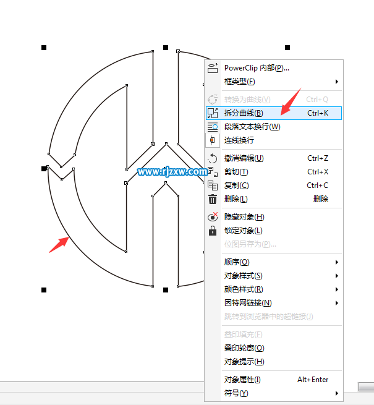Select 剪切(T) menu entry
Viewport: 374px width, 405px height.
tap(274, 172)
